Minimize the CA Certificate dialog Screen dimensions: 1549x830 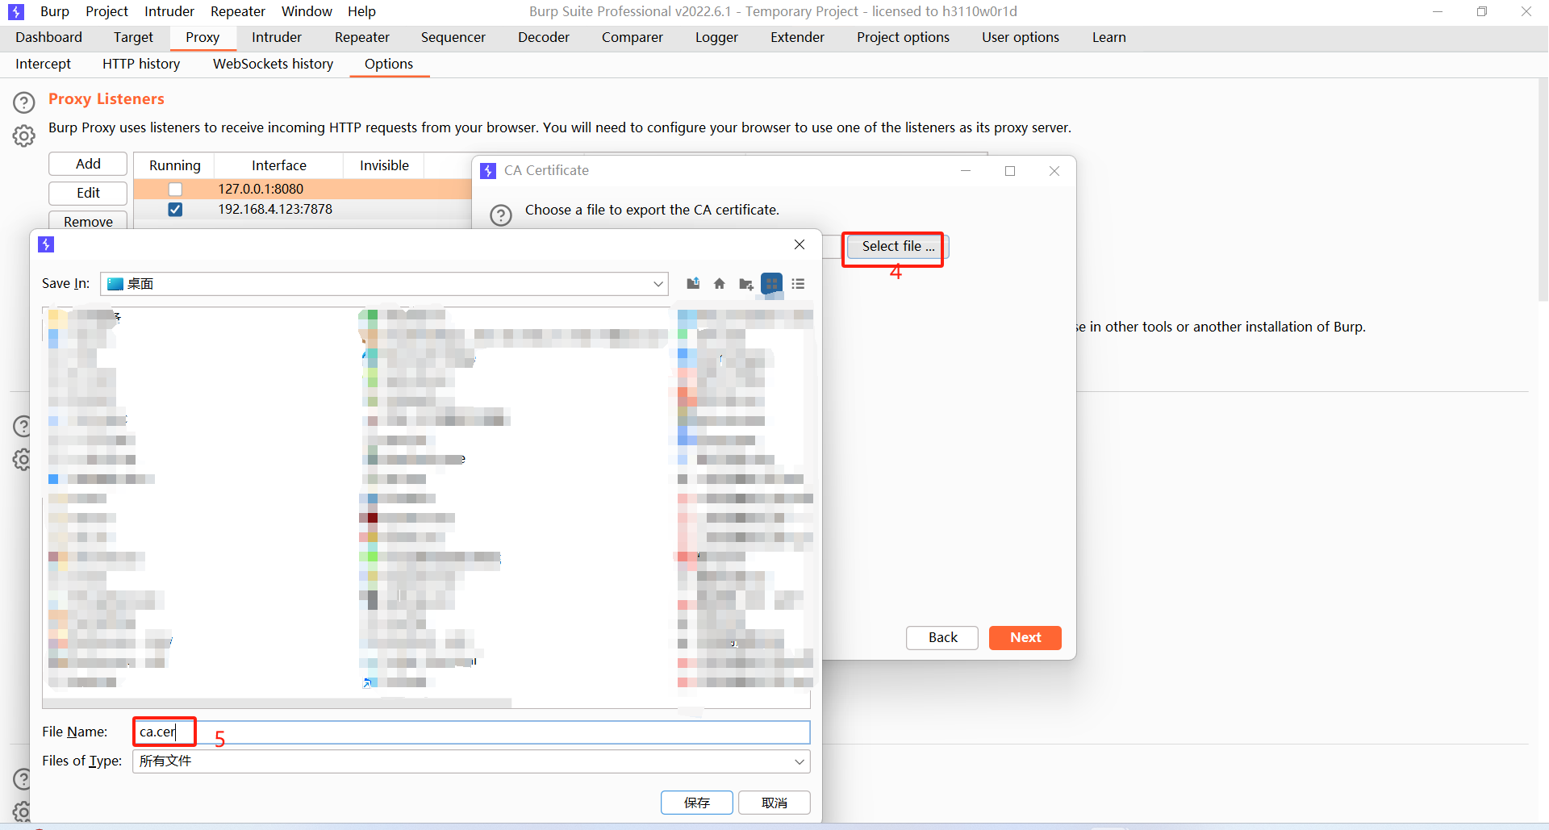(966, 171)
